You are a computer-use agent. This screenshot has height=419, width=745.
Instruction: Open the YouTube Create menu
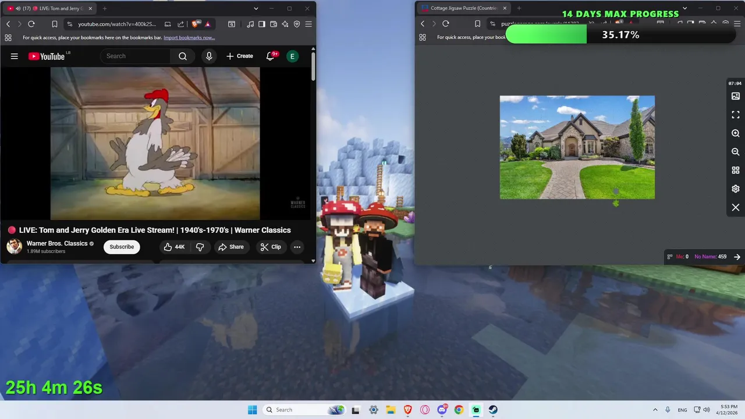click(x=240, y=56)
